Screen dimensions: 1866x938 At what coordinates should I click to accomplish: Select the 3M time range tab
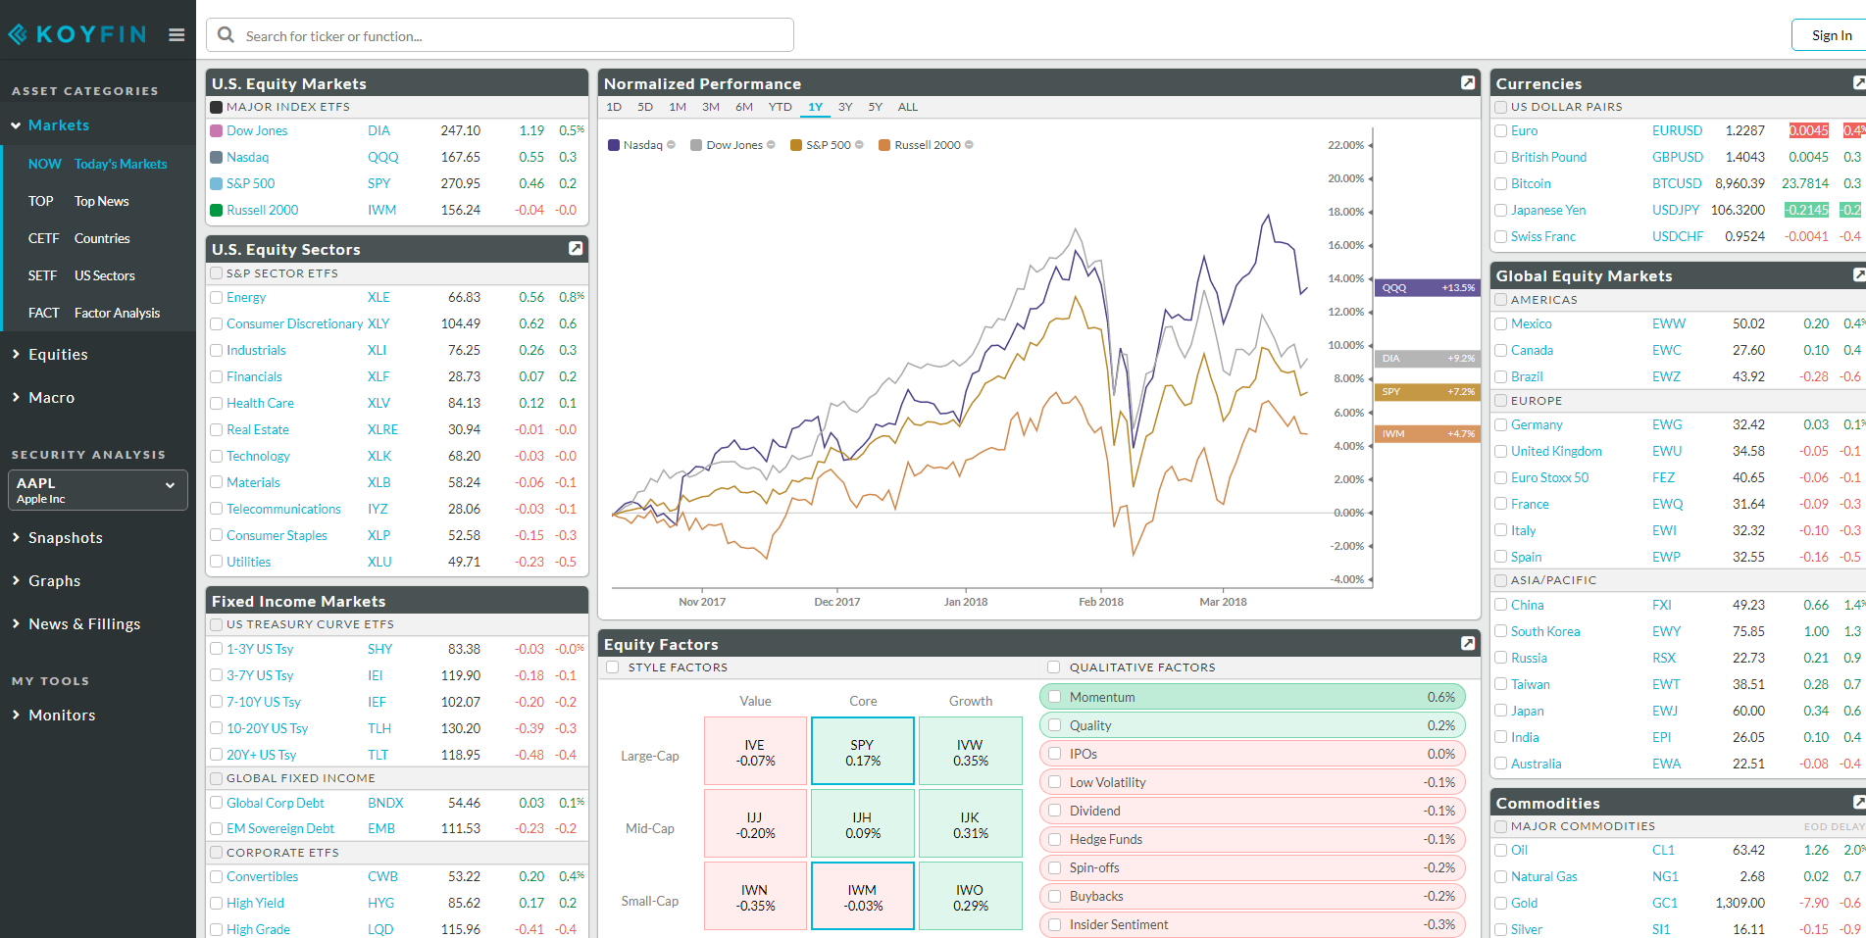coord(711,107)
